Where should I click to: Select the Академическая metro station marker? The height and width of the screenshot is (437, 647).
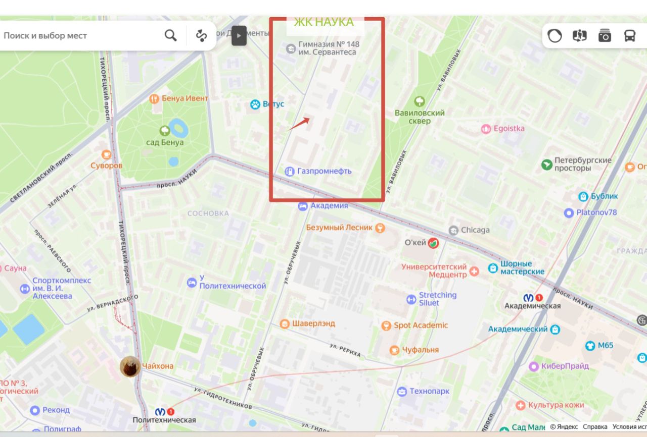coord(533,298)
